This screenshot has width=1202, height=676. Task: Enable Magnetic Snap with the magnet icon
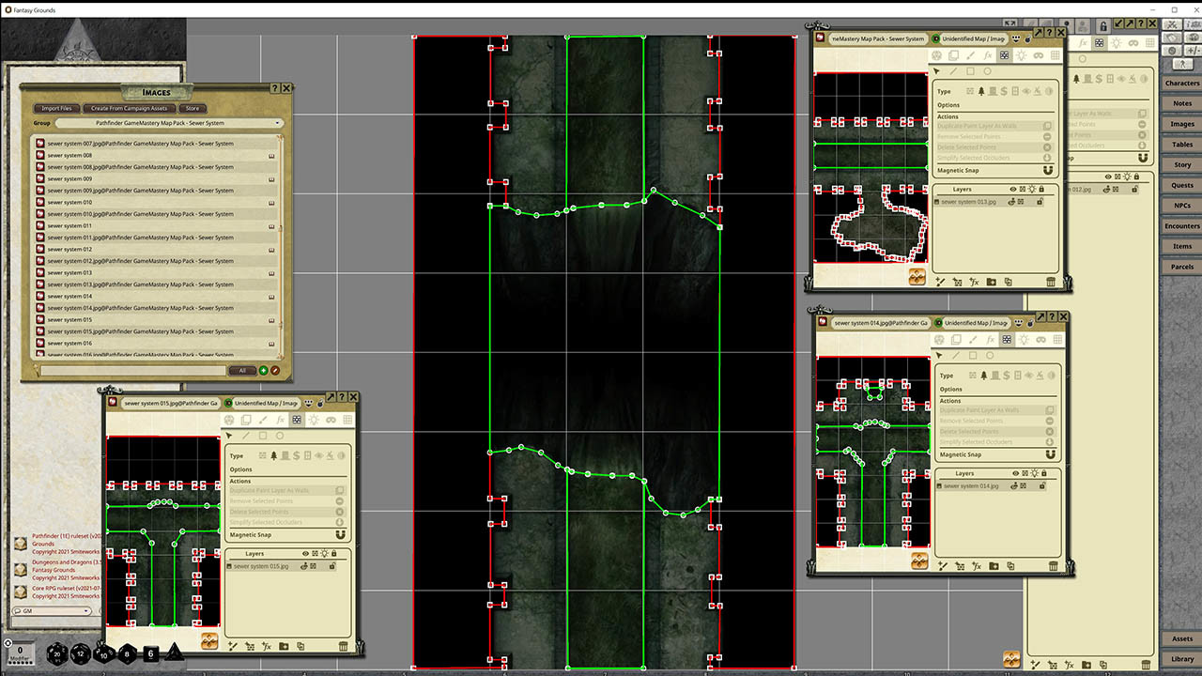[341, 534]
